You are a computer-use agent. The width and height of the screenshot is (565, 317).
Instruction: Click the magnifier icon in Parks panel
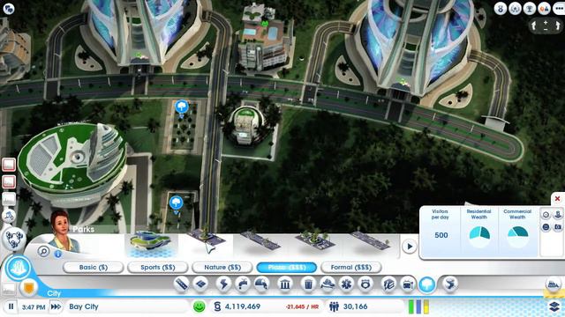point(43,251)
